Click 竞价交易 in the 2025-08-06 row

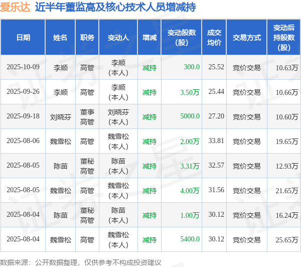pos(247,142)
